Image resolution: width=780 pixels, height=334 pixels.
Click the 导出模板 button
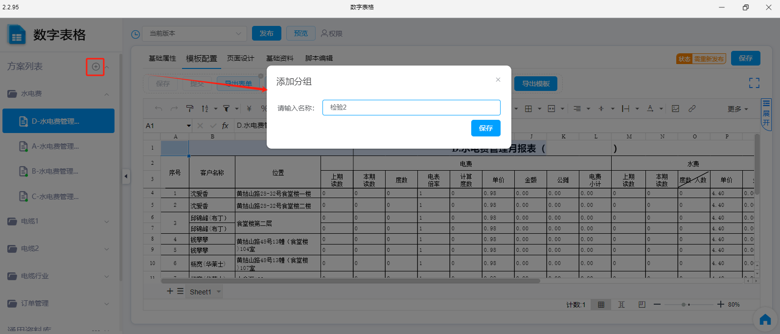[x=536, y=84]
